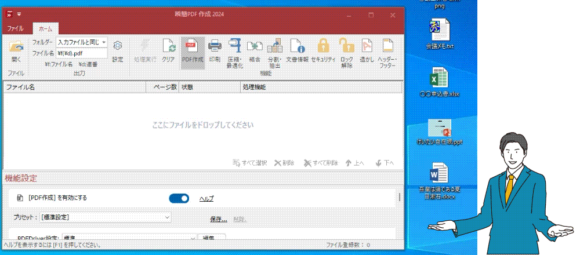Select the .ppt file desktop icon
Image resolution: width=580 pixels, height=255 pixels.
tap(440, 132)
